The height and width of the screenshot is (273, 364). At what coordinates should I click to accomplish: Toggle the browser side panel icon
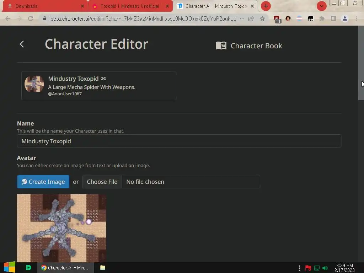pos(333,18)
